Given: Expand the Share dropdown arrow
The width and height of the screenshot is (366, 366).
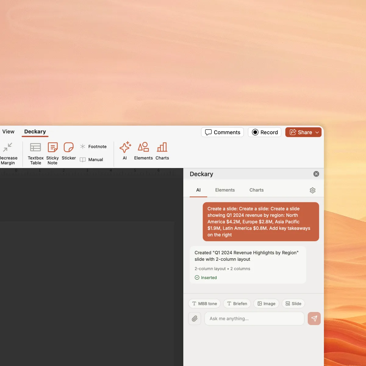Looking at the screenshot, I should click(x=317, y=132).
